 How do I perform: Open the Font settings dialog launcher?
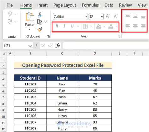(119, 36)
